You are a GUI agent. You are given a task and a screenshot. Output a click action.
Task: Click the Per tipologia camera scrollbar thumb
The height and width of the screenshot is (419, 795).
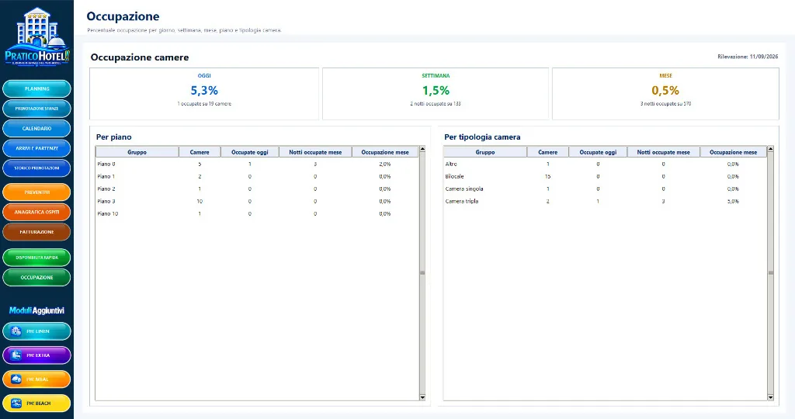point(771,273)
